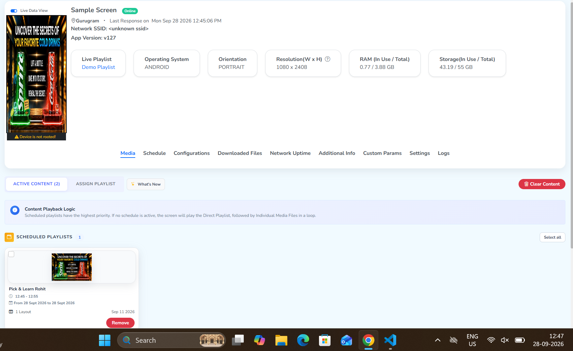Click the Scheduled Playlists calendar icon
This screenshot has width=573, height=351.
coord(9,237)
